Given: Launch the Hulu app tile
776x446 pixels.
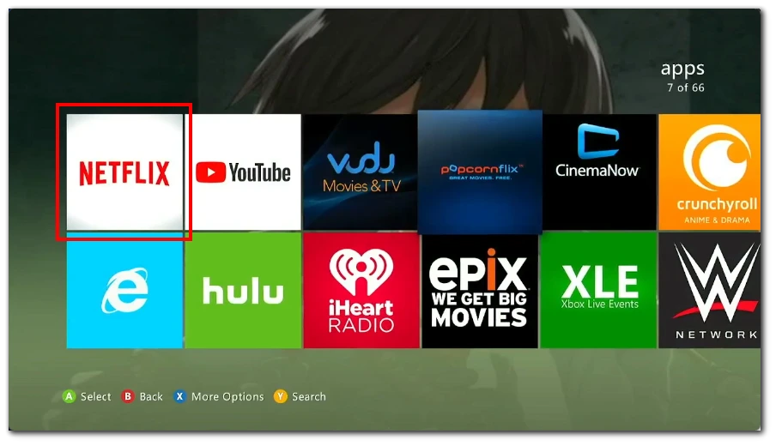Looking at the screenshot, I should point(243,291).
